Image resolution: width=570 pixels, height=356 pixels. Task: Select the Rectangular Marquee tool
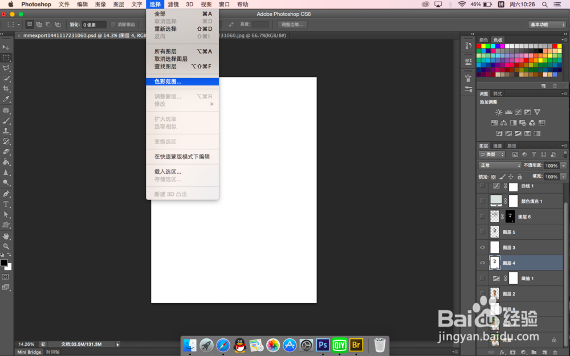click(x=6, y=58)
